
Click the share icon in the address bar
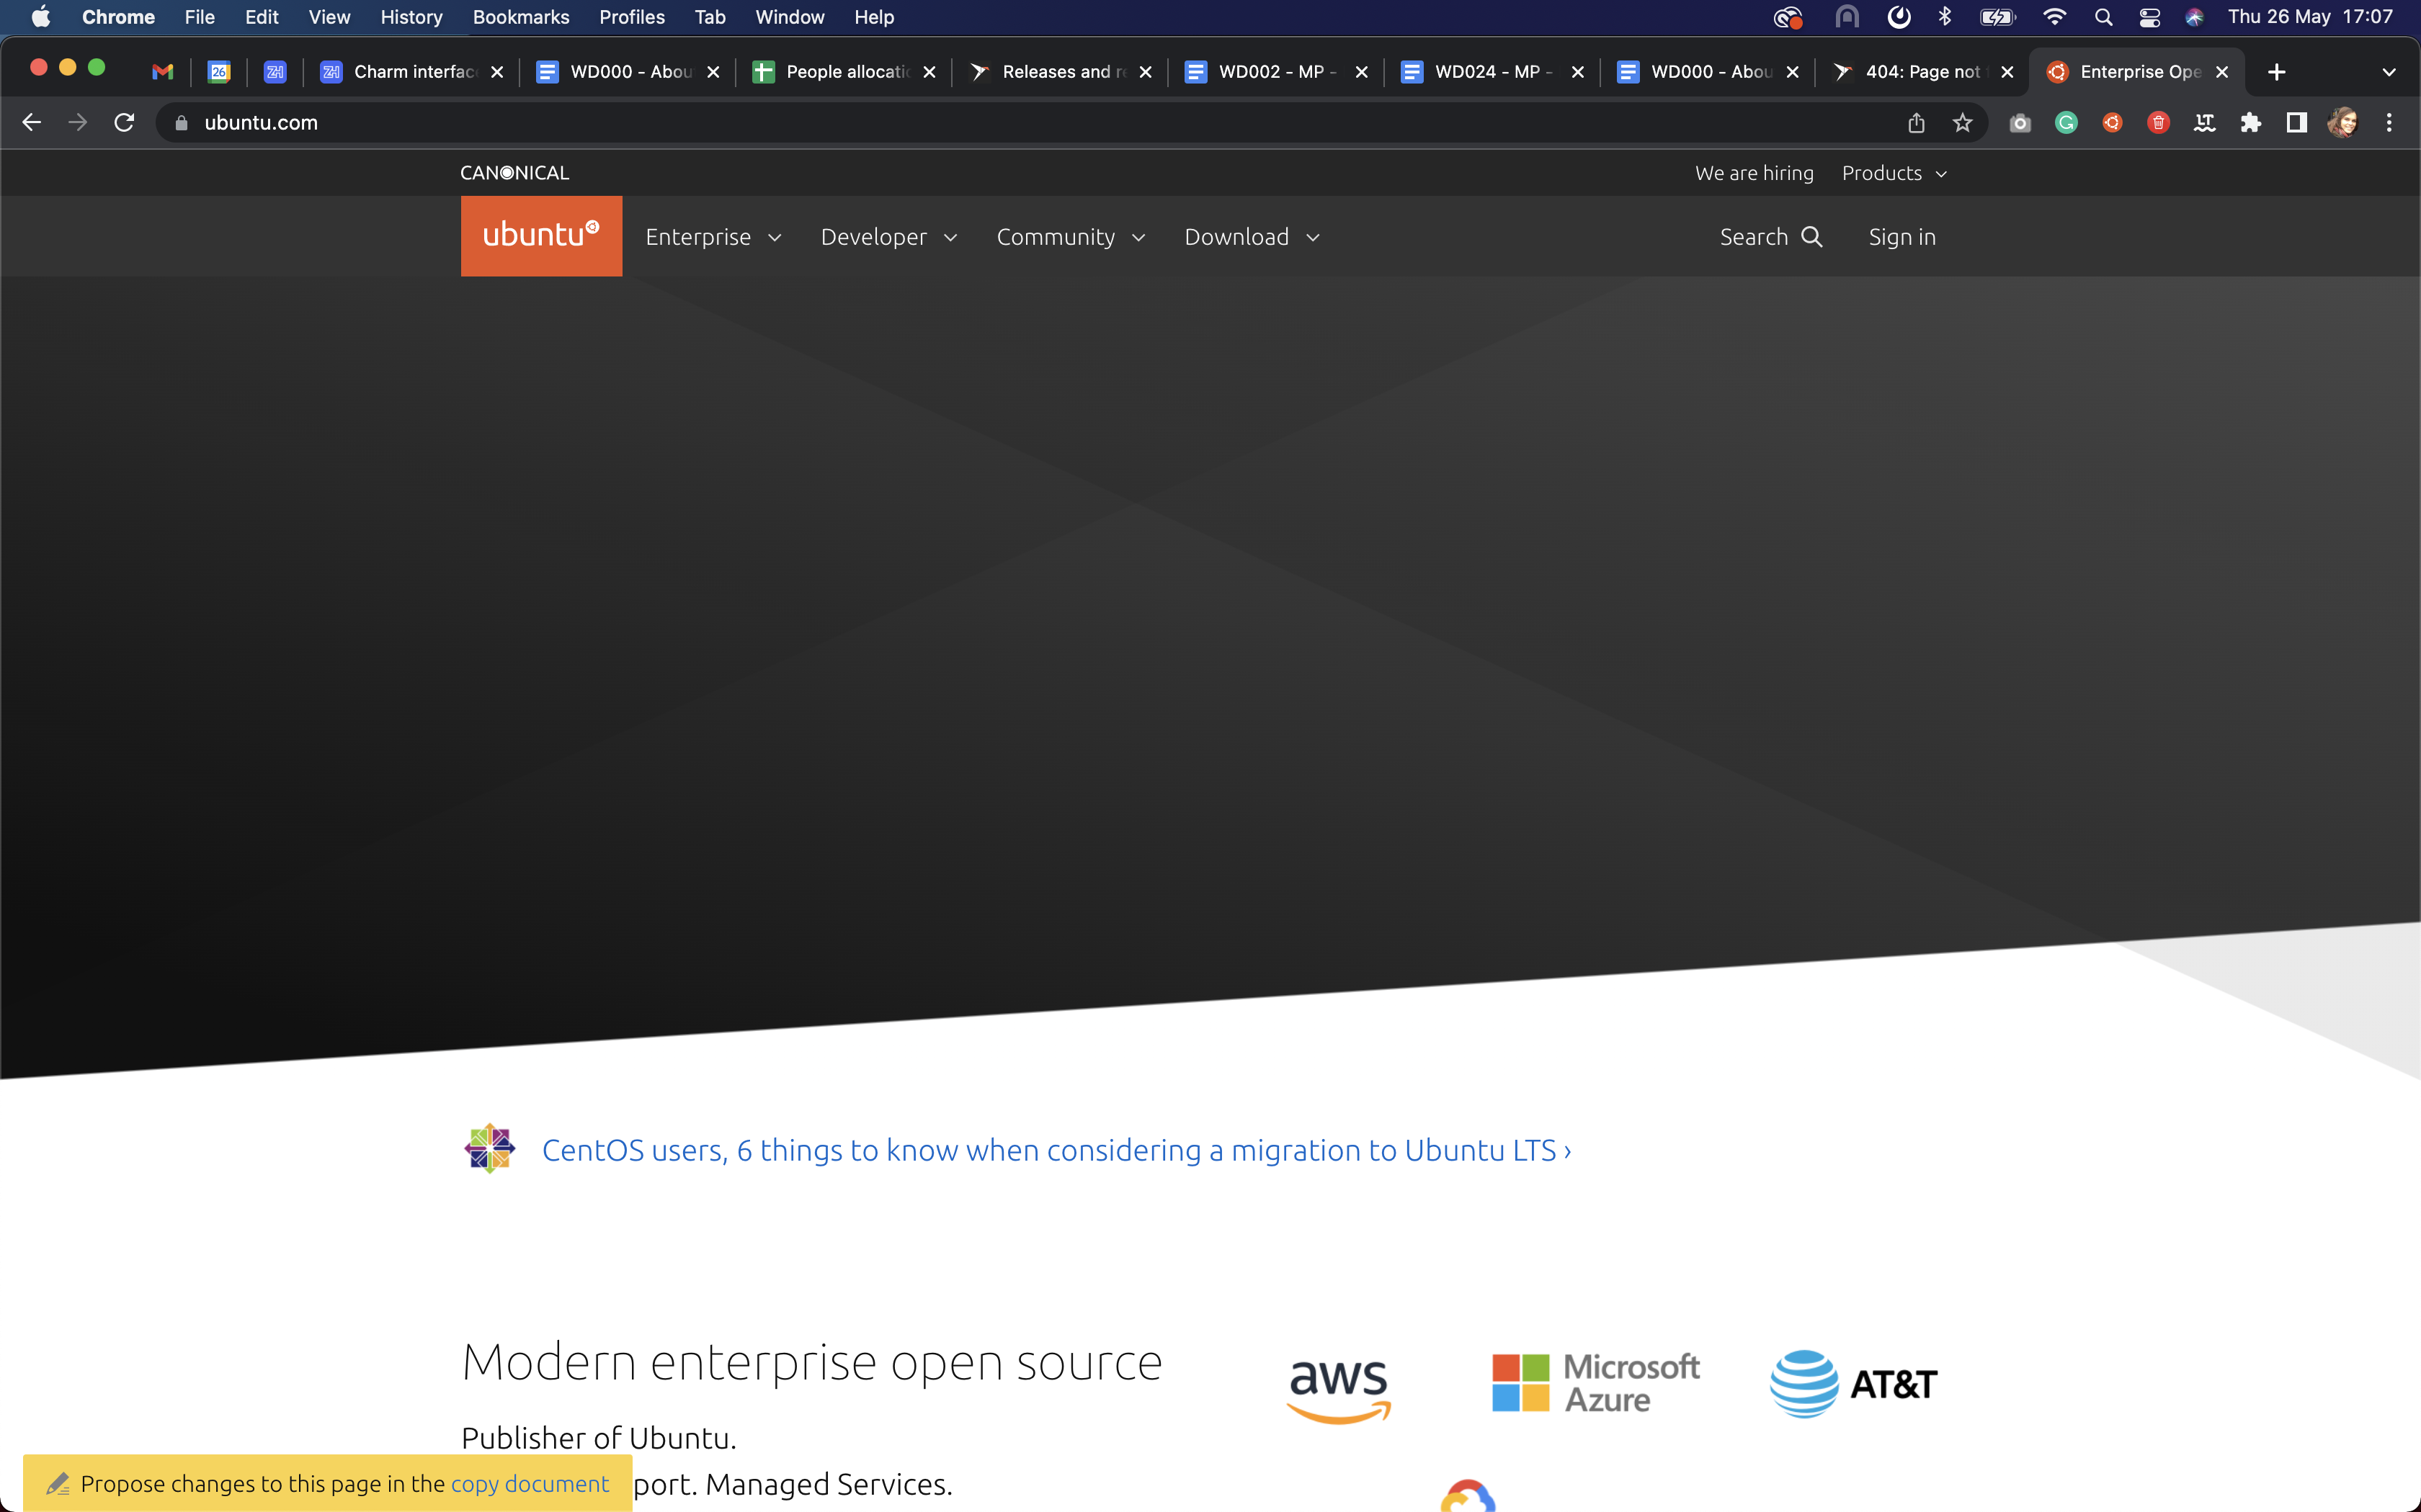click(1917, 122)
